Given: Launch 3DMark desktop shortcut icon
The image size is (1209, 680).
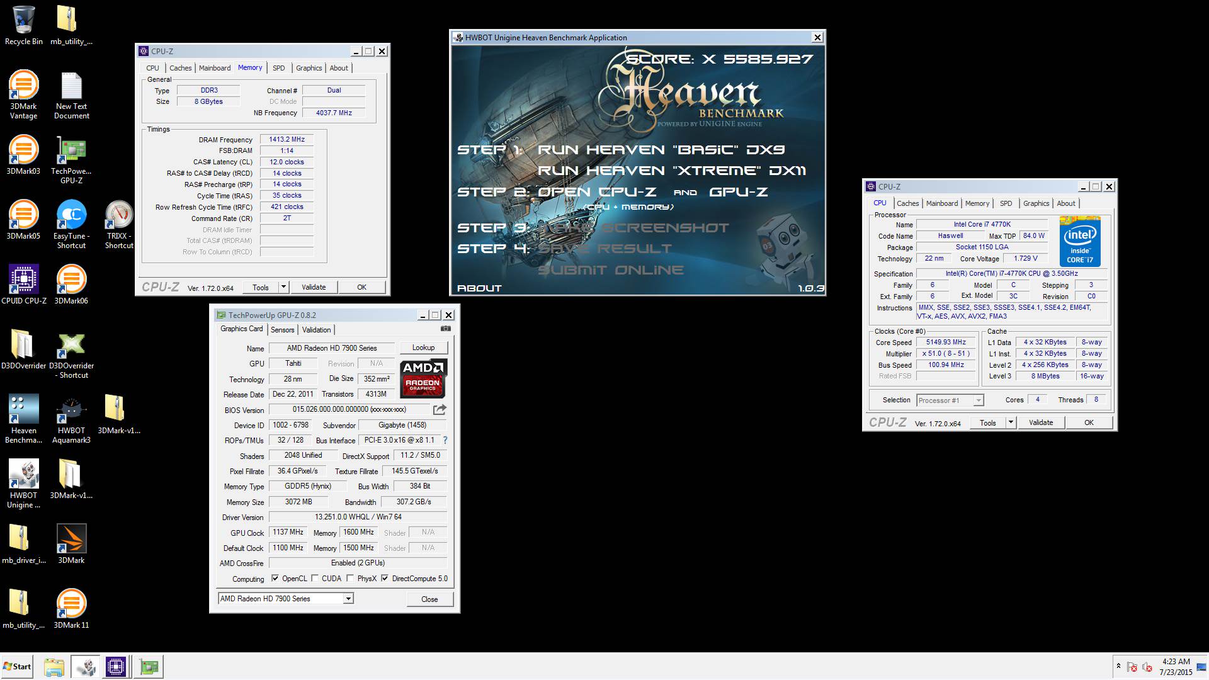Looking at the screenshot, I should [x=71, y=544].
